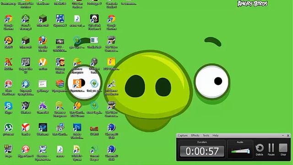Viewport: 293px width, 165px height.
Task: Minimize the recorder window
Action: tap(283, 136)
